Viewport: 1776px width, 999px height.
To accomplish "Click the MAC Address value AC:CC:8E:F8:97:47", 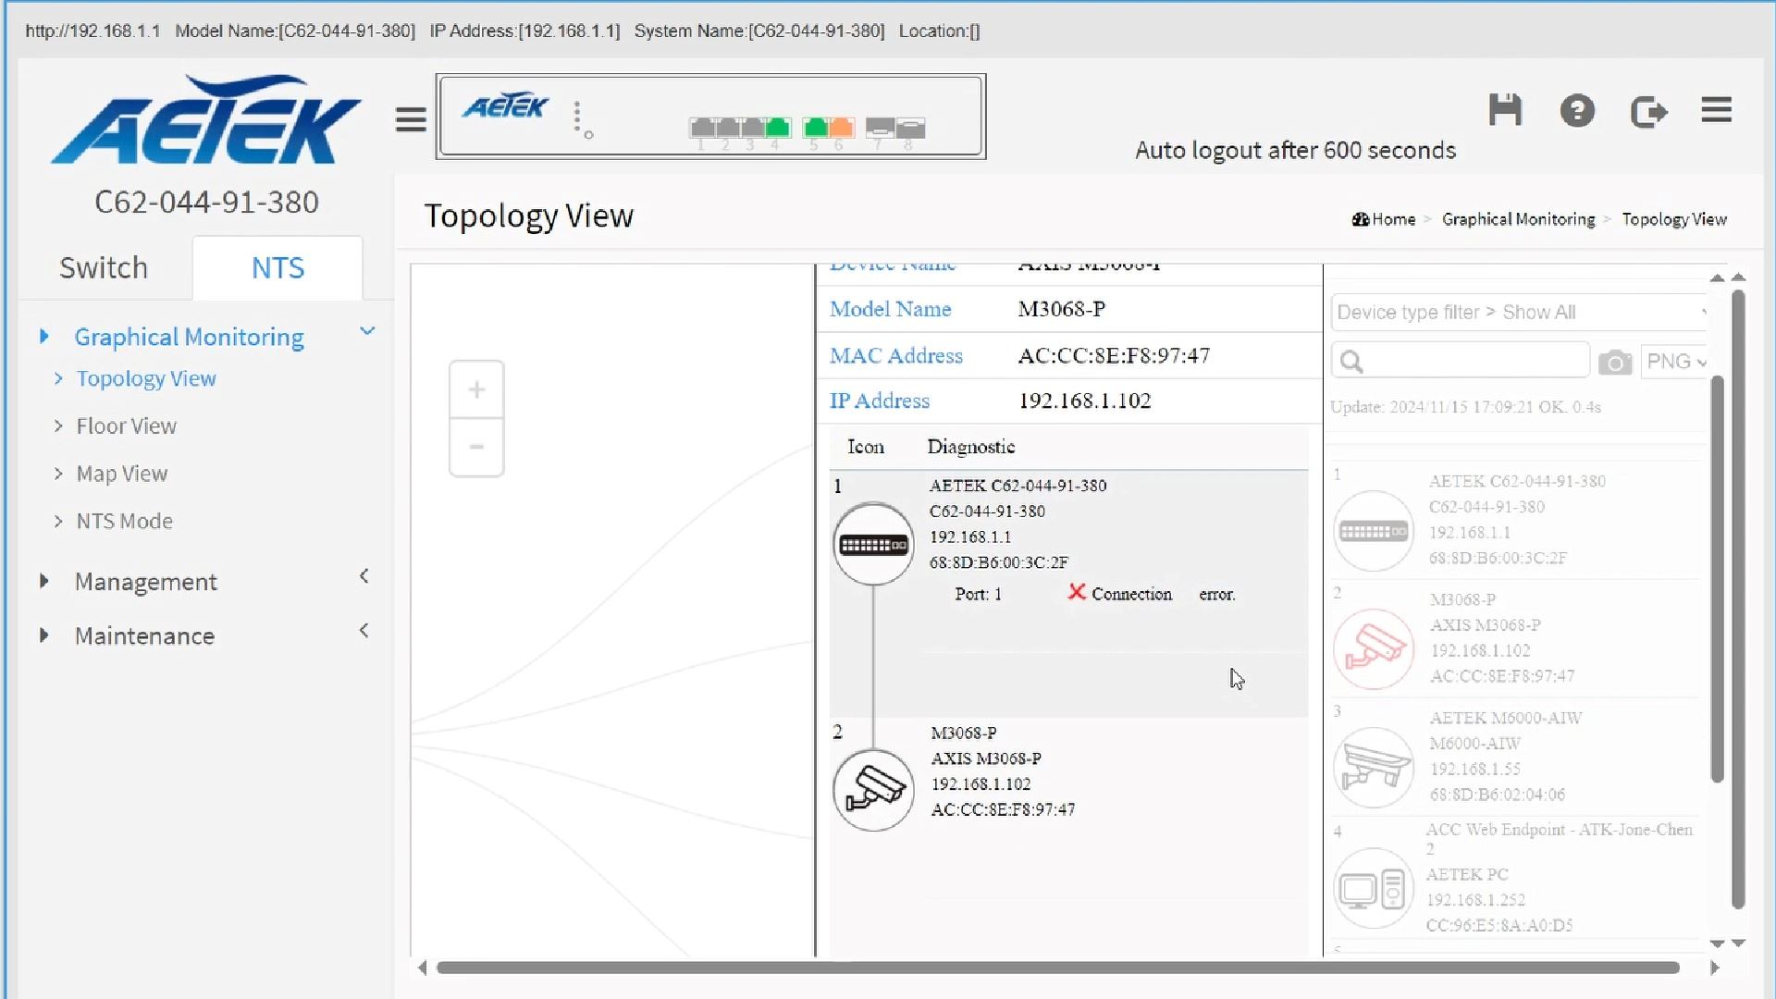I will pos(1114,356).
